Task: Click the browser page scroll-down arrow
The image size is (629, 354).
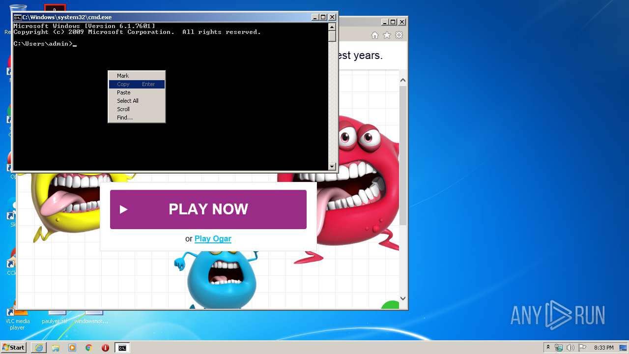Action: pyautogui.click(x=403, y=298)
